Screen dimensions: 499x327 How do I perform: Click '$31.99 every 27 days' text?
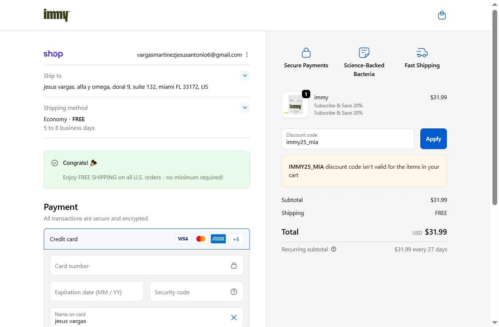pos(421,250)
